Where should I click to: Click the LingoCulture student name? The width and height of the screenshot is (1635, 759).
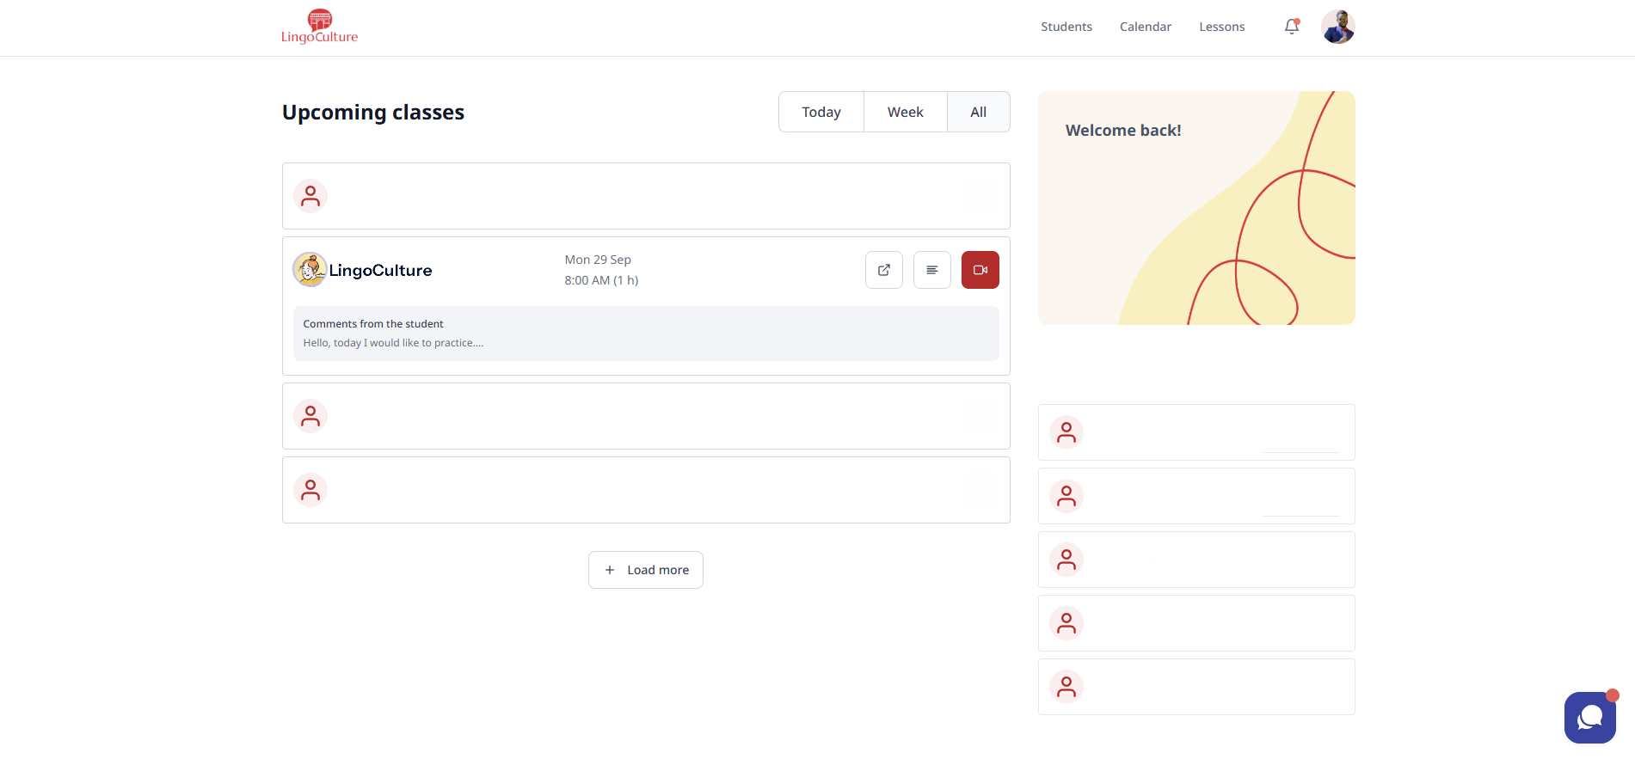(x=380, y=271)
